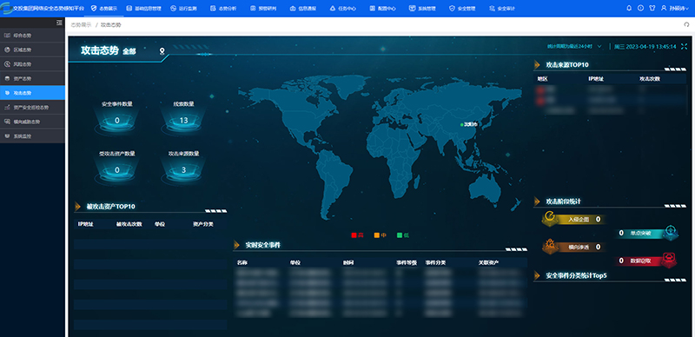
Task: Open the 态势分析 top menu
Action: [x=224, y=9]
